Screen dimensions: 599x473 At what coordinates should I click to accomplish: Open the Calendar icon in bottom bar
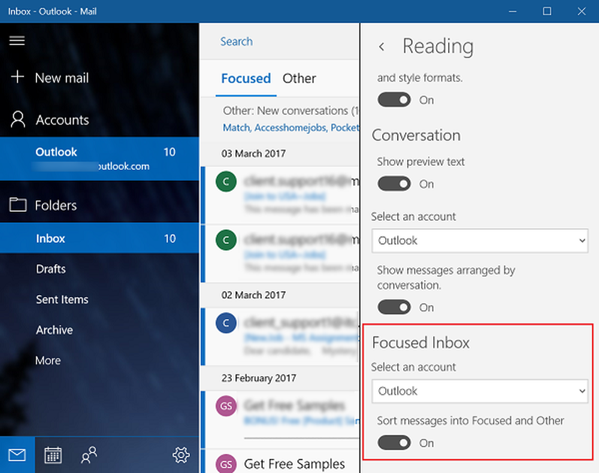[x=53, y=456]
